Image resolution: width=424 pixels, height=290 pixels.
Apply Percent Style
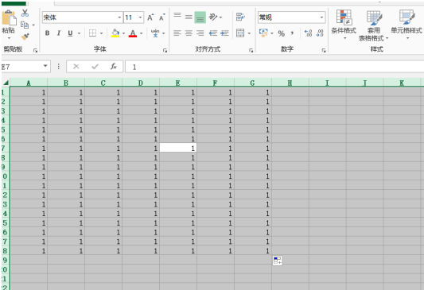[282, 33]
